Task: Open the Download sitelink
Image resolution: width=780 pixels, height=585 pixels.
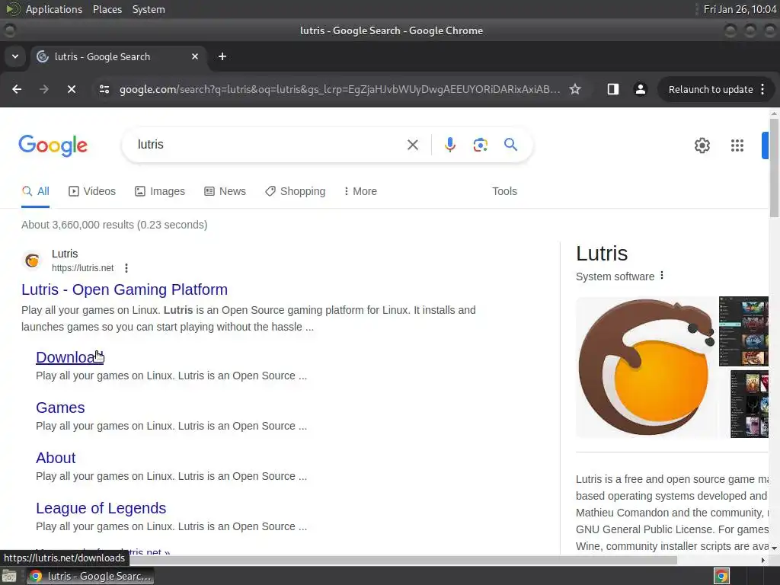Action: point(69,357)
